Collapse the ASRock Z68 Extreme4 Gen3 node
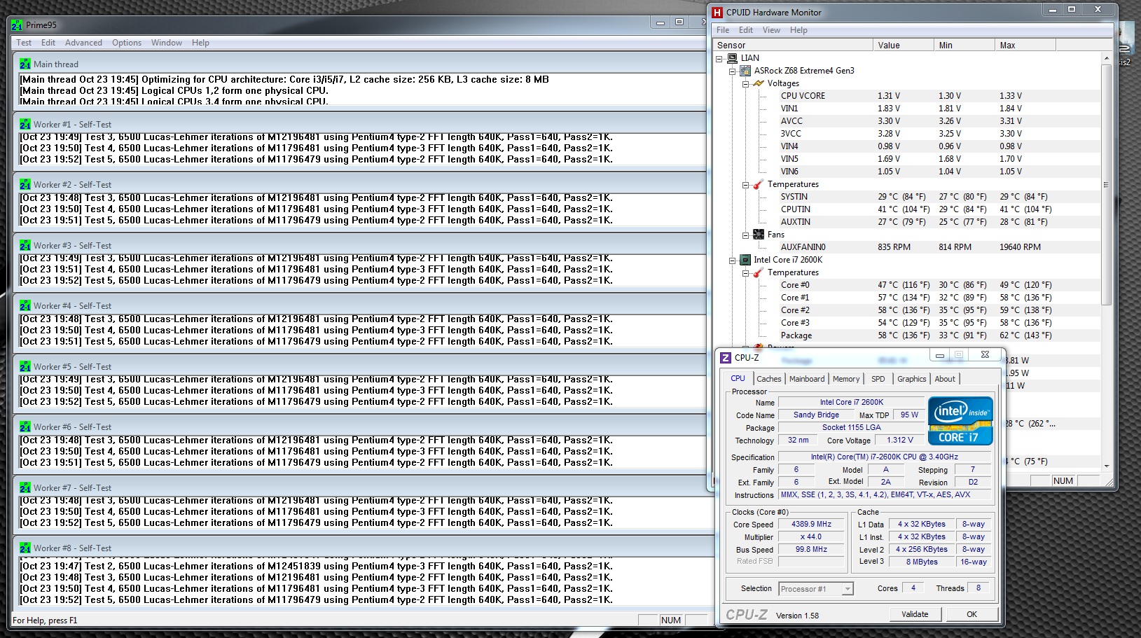This screenshot has height=638, width=1141. 733,71
